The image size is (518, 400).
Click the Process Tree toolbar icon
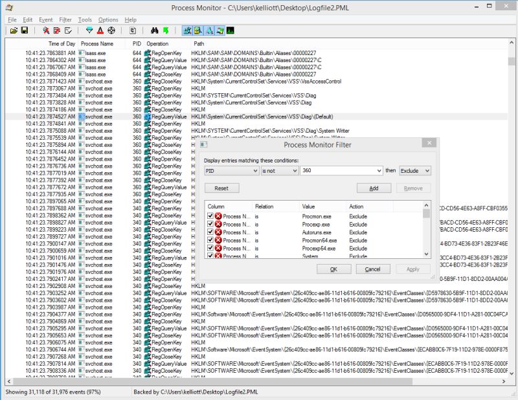pos(132,30)
